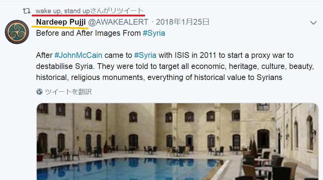
Task: Click the 'everything of historical value to Syrians' line
Action: tap(215, 77)
